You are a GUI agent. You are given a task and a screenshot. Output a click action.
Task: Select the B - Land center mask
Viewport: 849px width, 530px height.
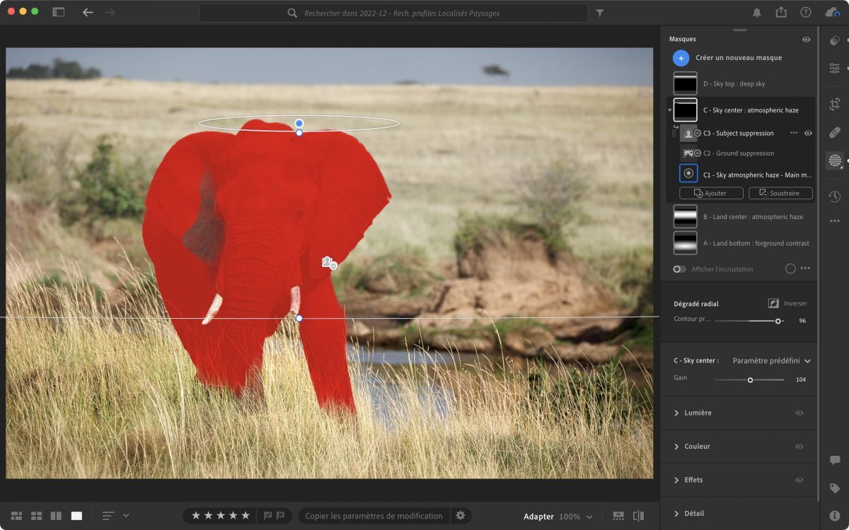(x=753, y=217)
